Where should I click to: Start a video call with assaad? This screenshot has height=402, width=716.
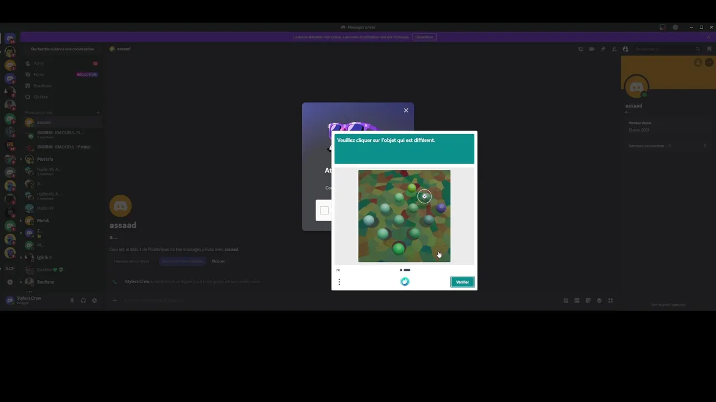(592, 49)
